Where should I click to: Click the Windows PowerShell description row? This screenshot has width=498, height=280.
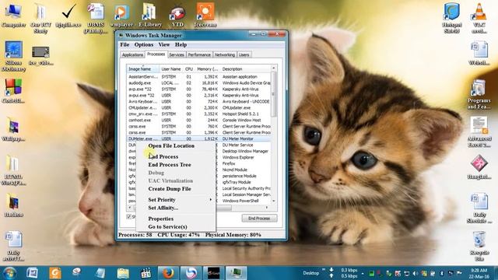point(240,201)
